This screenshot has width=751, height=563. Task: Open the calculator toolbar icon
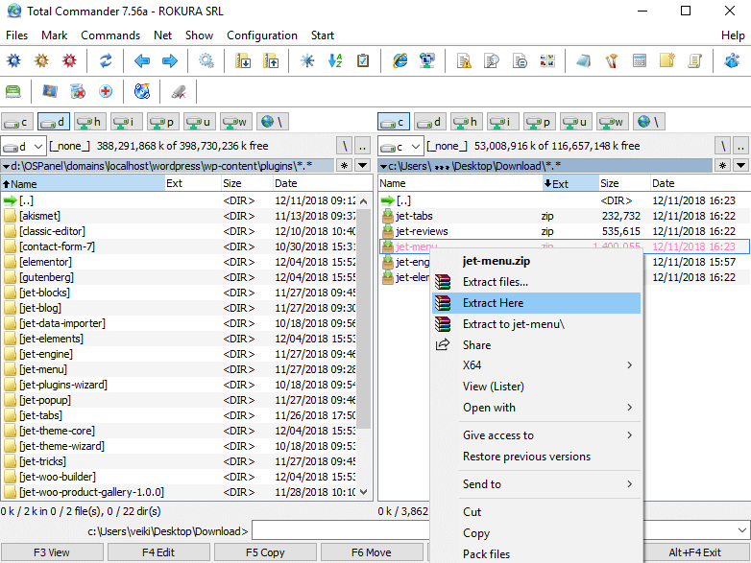(640, 60)
